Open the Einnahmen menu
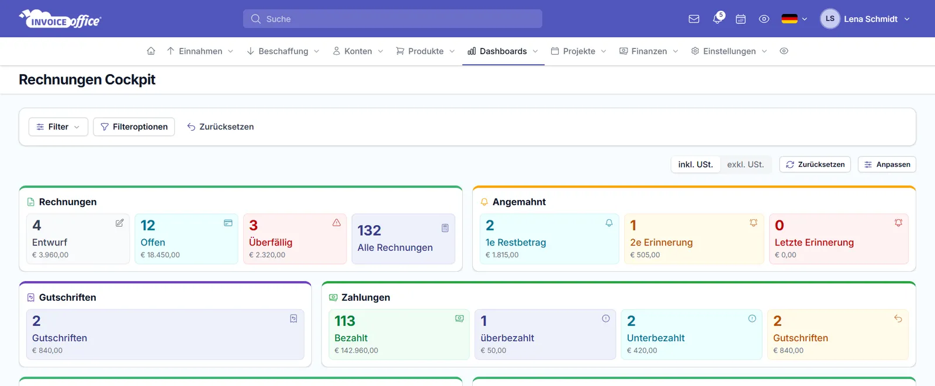The image size is (935, 386). [200, 51]
